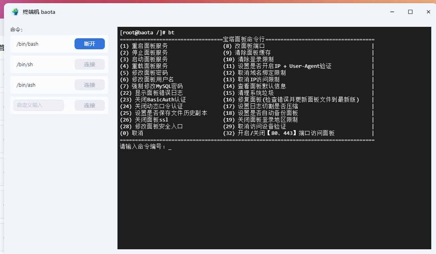Image resolution: width=436 pixels, height=254 pixels.
Task: Click option (29) 取消访问设备验证
Action: [254, 126]
